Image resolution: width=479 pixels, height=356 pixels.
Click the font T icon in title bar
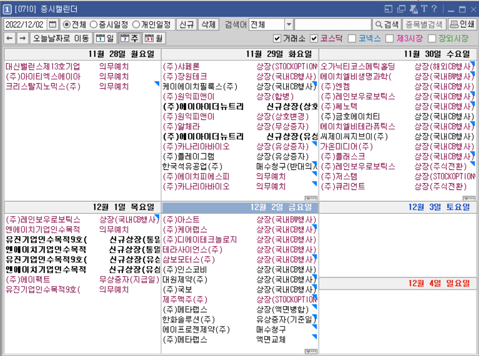pos(424,9)
